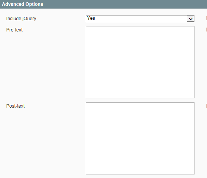
Task: Click the Include jQuery dropdown arrow
Action: (x=191, y=19)
